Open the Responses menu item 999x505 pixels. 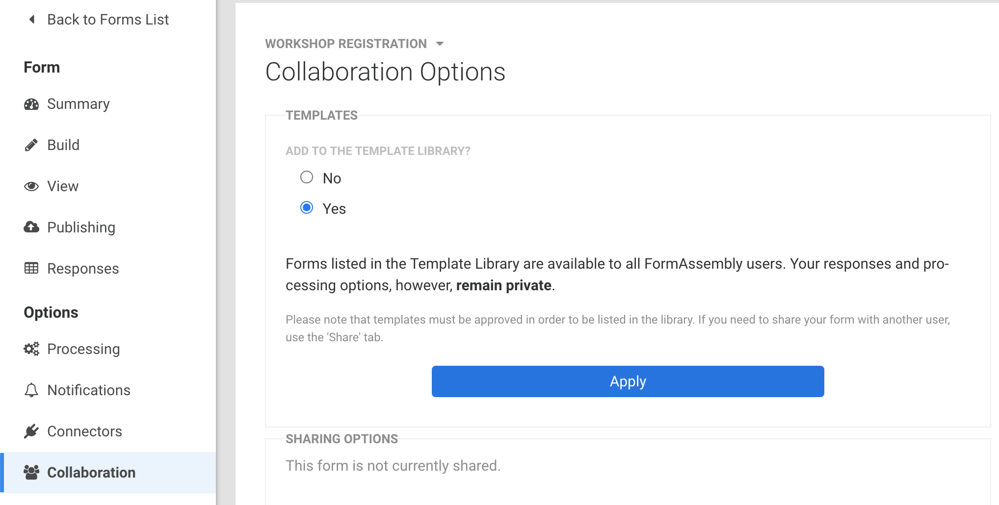[x=83, y=269]
